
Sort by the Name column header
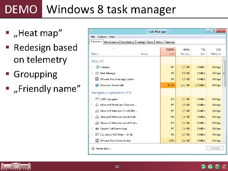95,54
